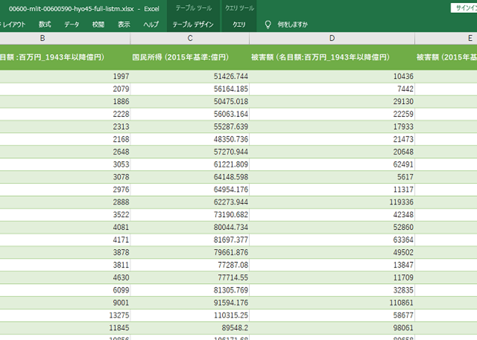Click the 被害額 (名目額:百万円_1943年以降億円) header in column D
The width and height of the screenshot is (477, 340).
(x=332, y=57)
